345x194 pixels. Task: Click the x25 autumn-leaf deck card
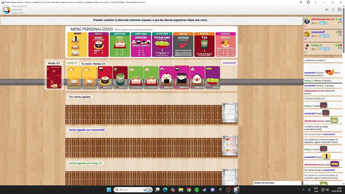tap(54, 77)
